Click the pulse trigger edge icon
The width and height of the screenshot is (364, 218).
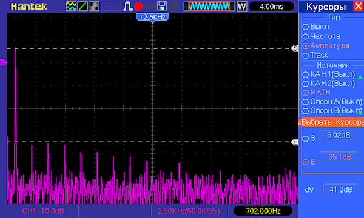tap(127, 6)
